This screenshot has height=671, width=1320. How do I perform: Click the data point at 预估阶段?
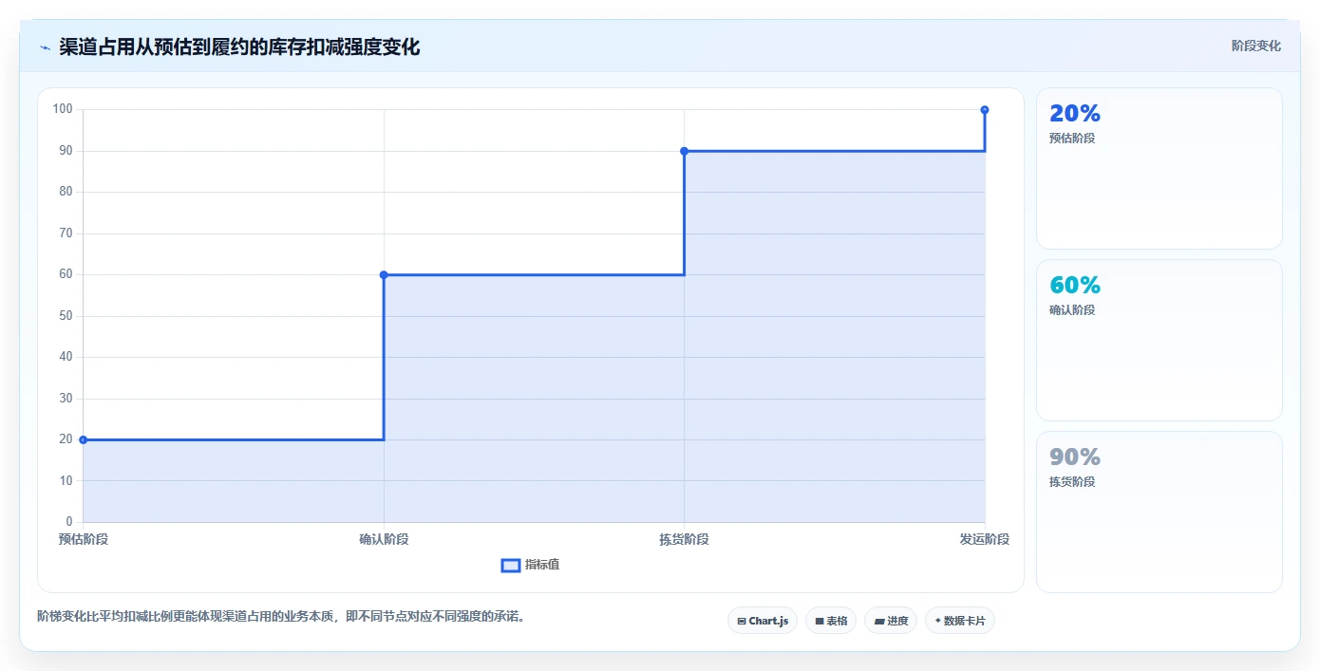84,439
